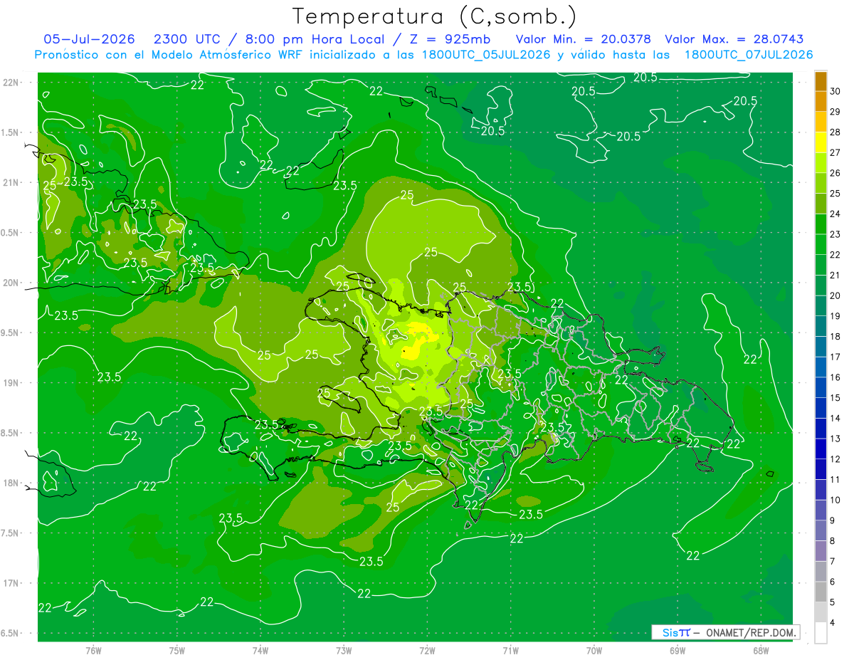
Task: Click the white legend swatch below 4
Action: click(821, 633)
